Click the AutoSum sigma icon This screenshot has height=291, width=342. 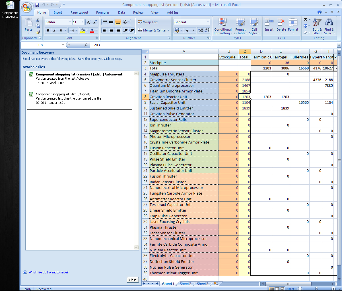pyautogui.click(x=305, y=20)
